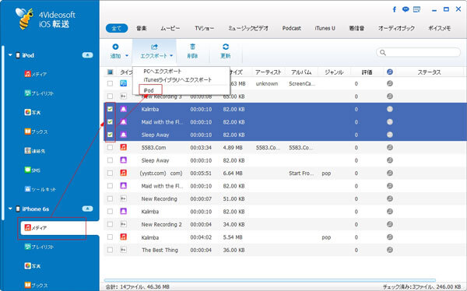
Task: Sort by the 評価 column header
Action: [367, 72]
